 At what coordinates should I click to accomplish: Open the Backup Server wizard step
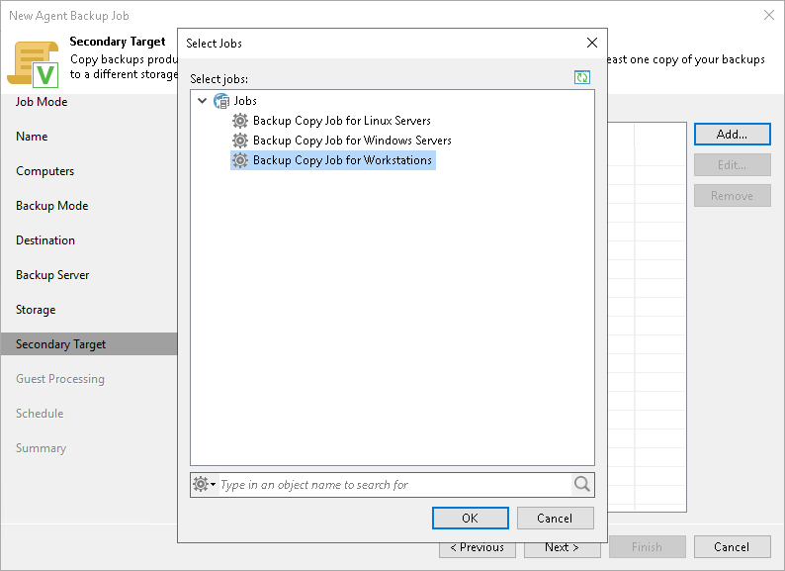point(52,275)
